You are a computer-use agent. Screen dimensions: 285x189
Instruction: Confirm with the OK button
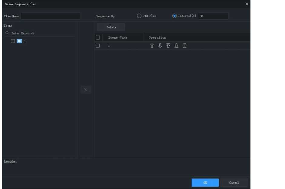[205, 183]
